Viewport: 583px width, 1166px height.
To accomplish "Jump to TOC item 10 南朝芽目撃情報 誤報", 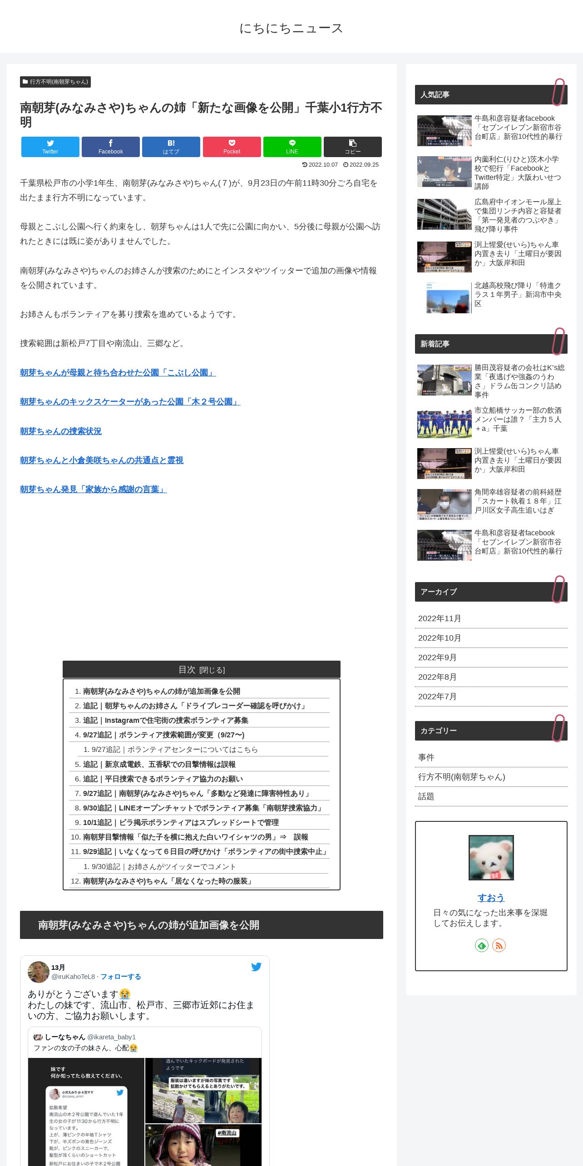I will 195,837.
